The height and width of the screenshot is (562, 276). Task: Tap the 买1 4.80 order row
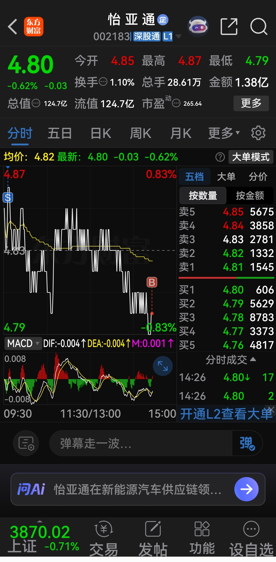226,290
